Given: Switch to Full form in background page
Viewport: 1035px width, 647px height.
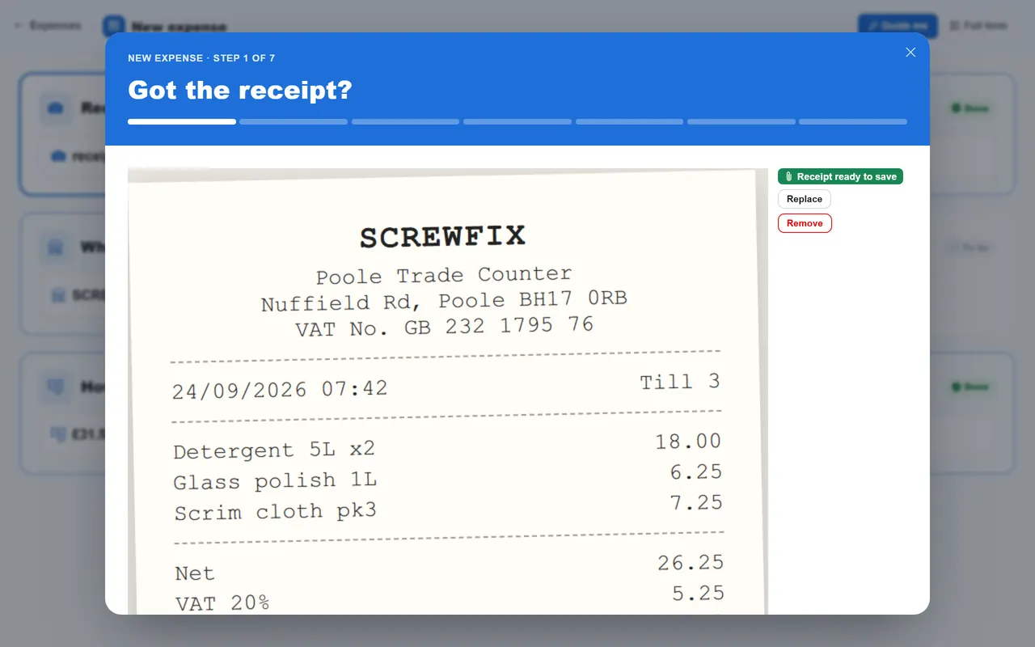Looking at the screenshot, I should coord(978,26).
